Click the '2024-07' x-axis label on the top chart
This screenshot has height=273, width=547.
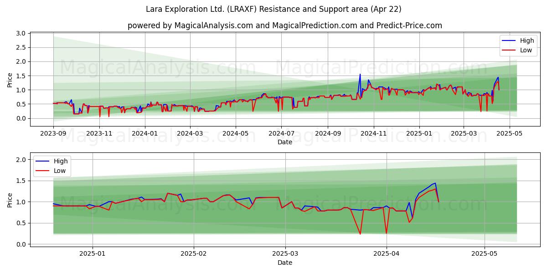pyautogui.click(x=281, y=134)
